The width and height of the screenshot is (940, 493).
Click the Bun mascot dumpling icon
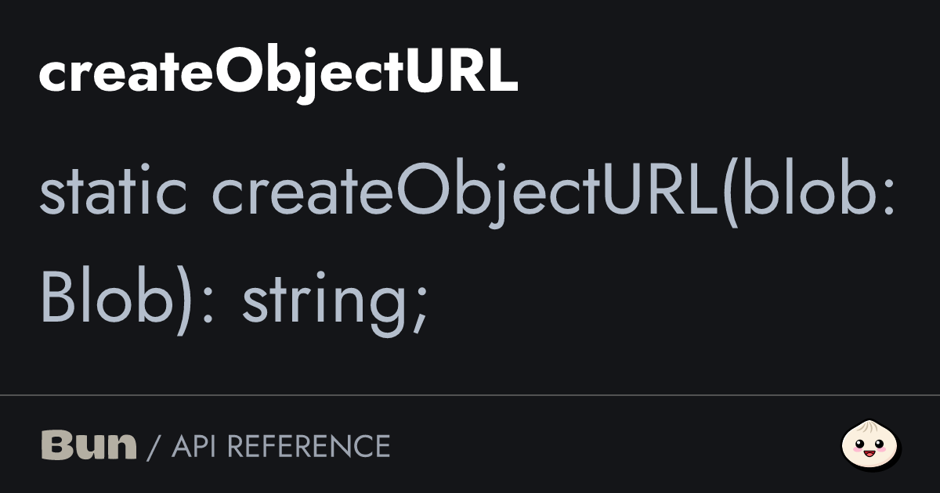[871, 445]
